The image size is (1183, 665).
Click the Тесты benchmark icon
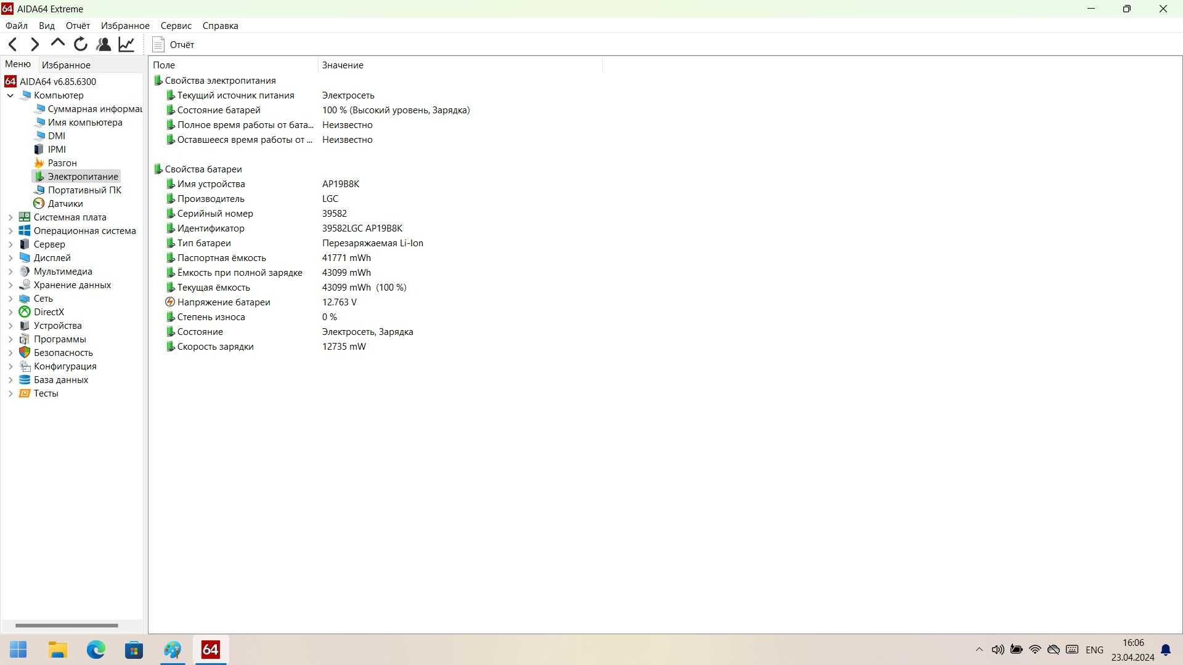coord(25,393)
